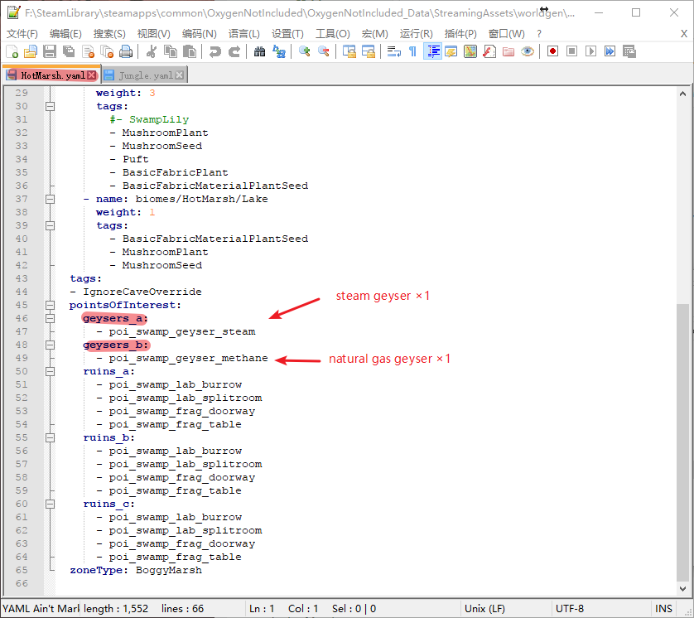
Task: Toggle the indent guide toolbar button
Action: [431, 51]
